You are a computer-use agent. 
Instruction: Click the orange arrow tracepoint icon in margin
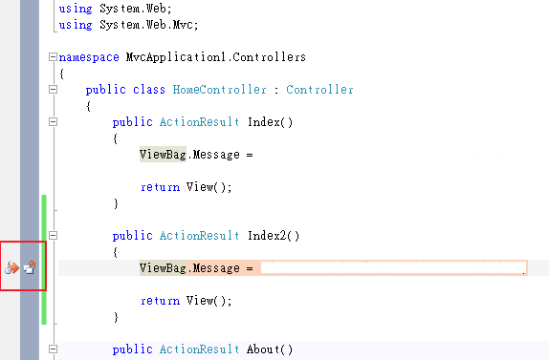click(x=11, y=267)
